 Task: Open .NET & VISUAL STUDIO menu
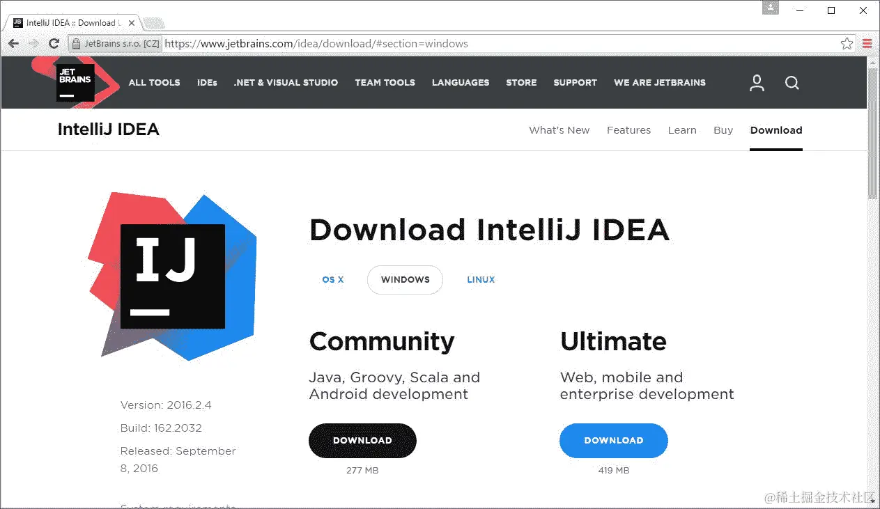(x=286, y=82)
